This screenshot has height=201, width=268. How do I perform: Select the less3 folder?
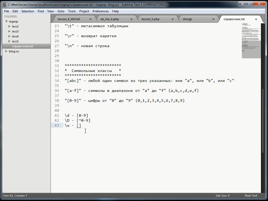[15, 31]
